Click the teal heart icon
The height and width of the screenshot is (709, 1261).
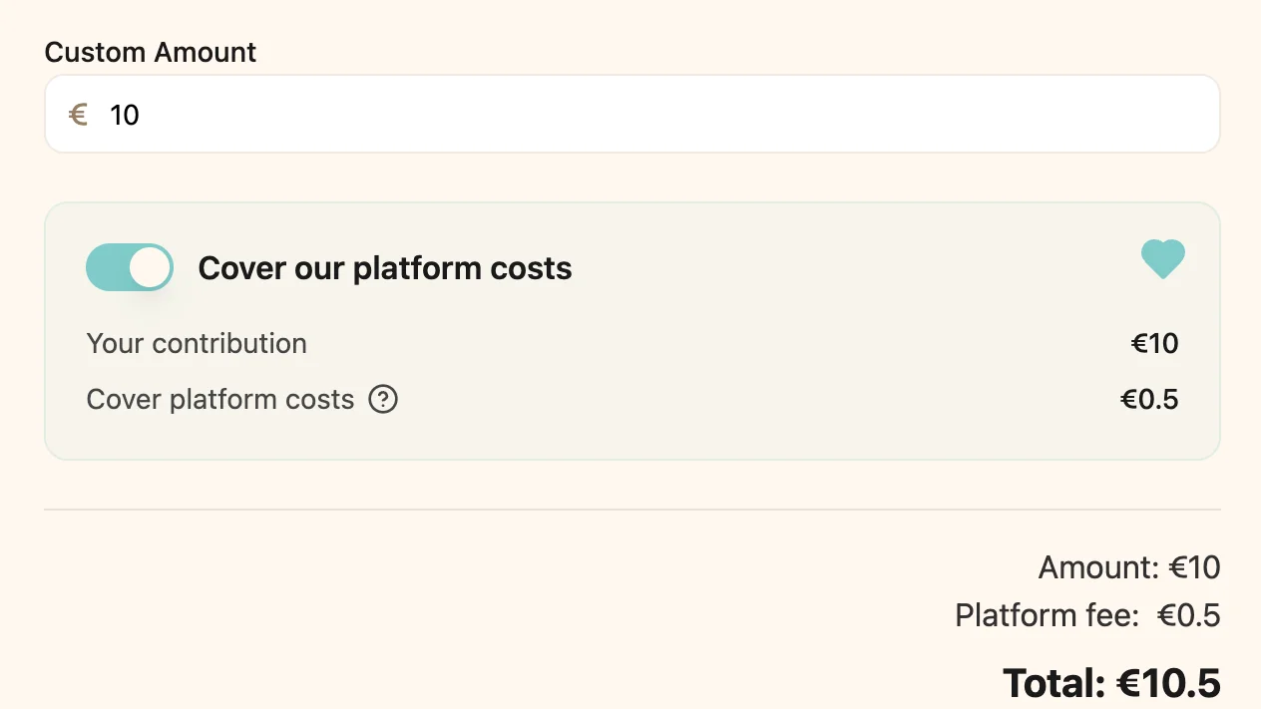point(1163,259)
